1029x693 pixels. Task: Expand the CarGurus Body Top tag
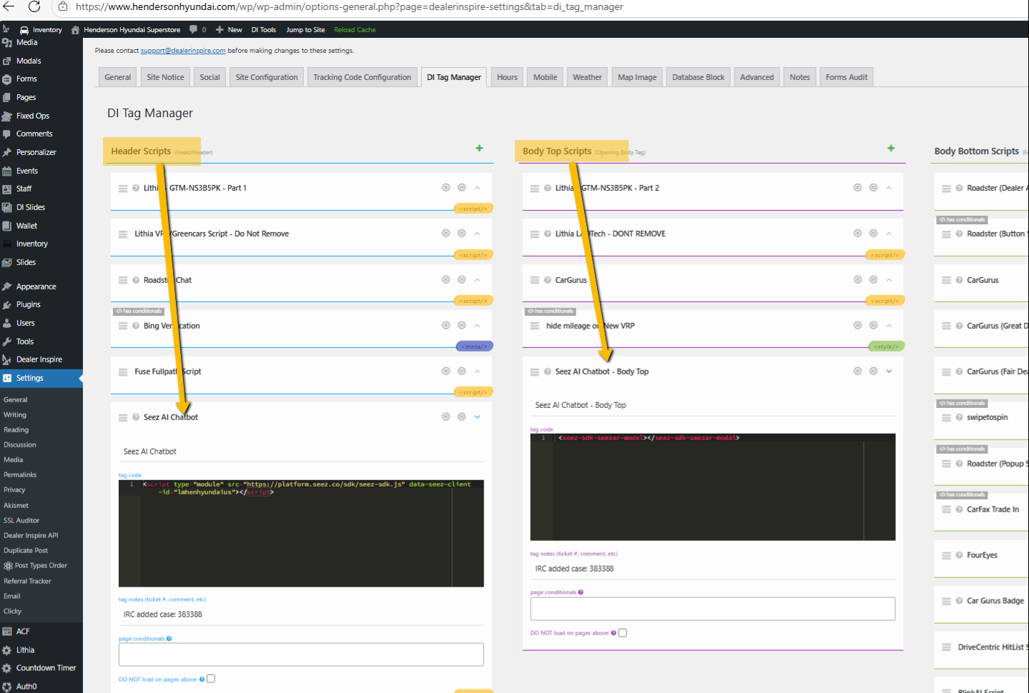(x=889, y=280)
